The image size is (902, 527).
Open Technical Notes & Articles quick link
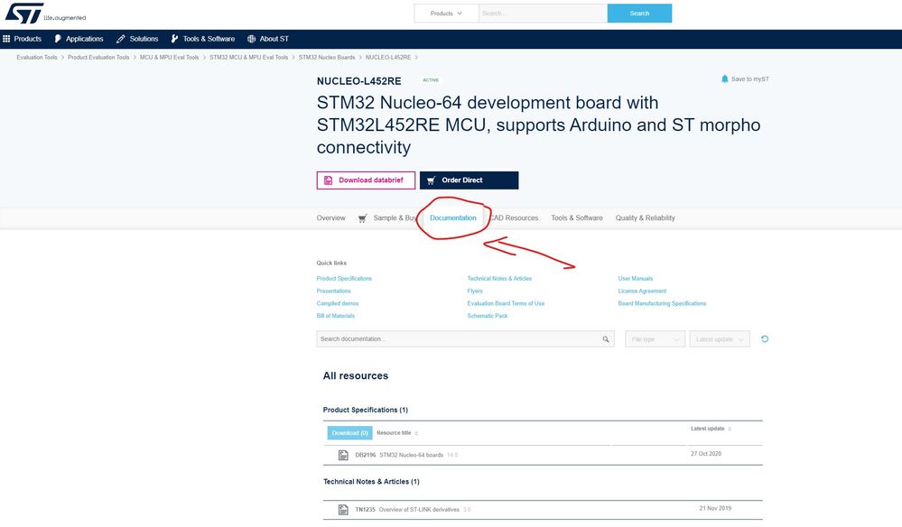(x=499, y=279)
